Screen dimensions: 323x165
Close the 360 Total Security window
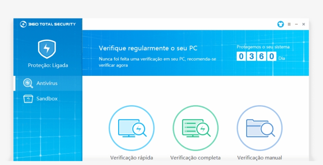pos(303,24)
